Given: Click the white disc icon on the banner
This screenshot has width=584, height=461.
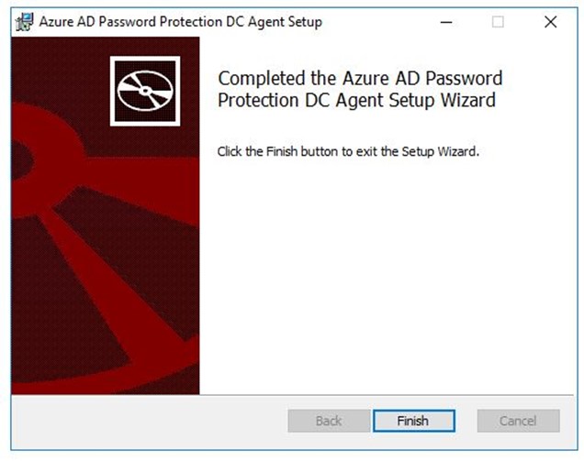Looking at the screenshot, I should 145,91.
